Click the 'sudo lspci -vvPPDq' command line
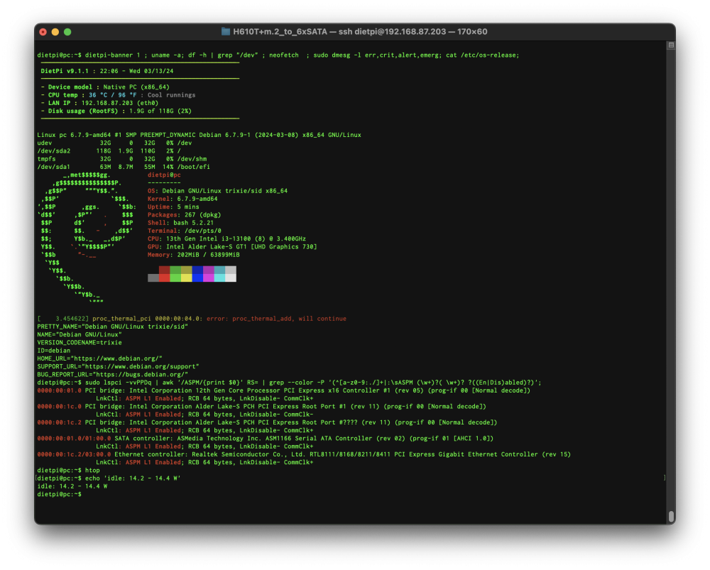Viewport: 710px width, 570px height. (x=289, y=383)
